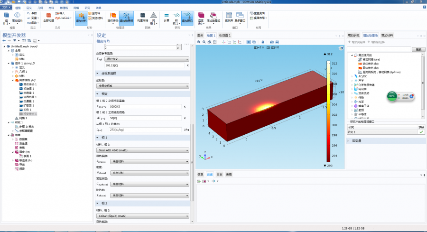Switch to the 结果 ribbon tab
Viewport: 427px width, 232px height.
tap(98, 8)
